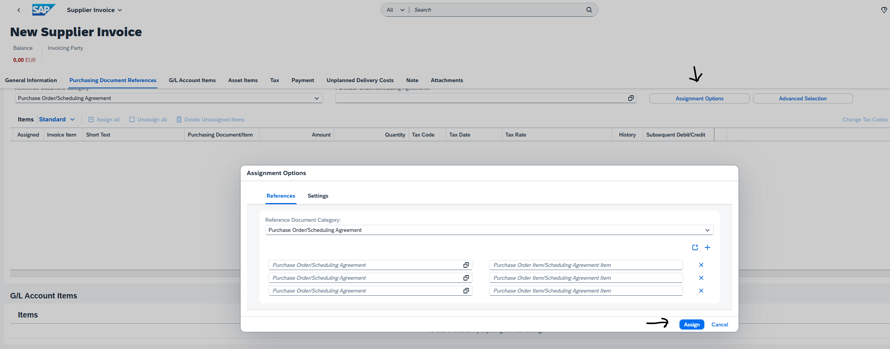Viewport: 890px width, 349px height.
Task: Open the G/L Account Items tab
Action: click(192, 80)
